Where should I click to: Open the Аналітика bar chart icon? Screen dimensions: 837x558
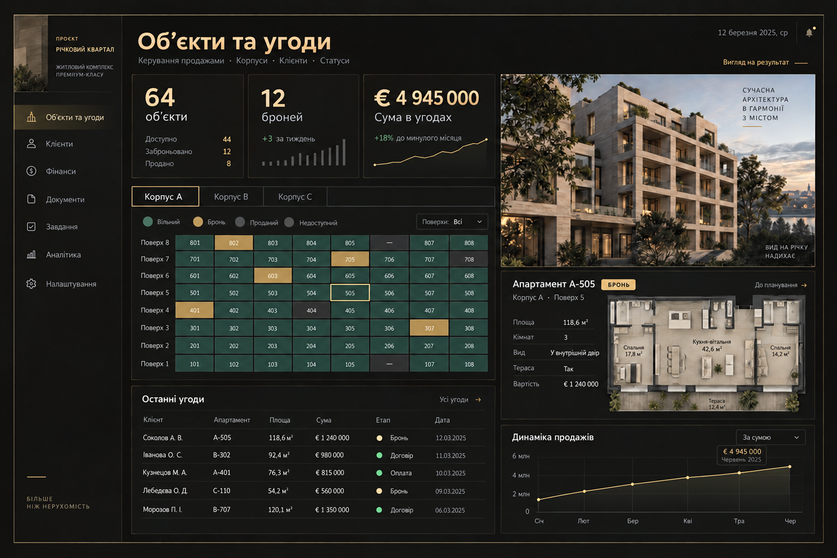point(32,254)
